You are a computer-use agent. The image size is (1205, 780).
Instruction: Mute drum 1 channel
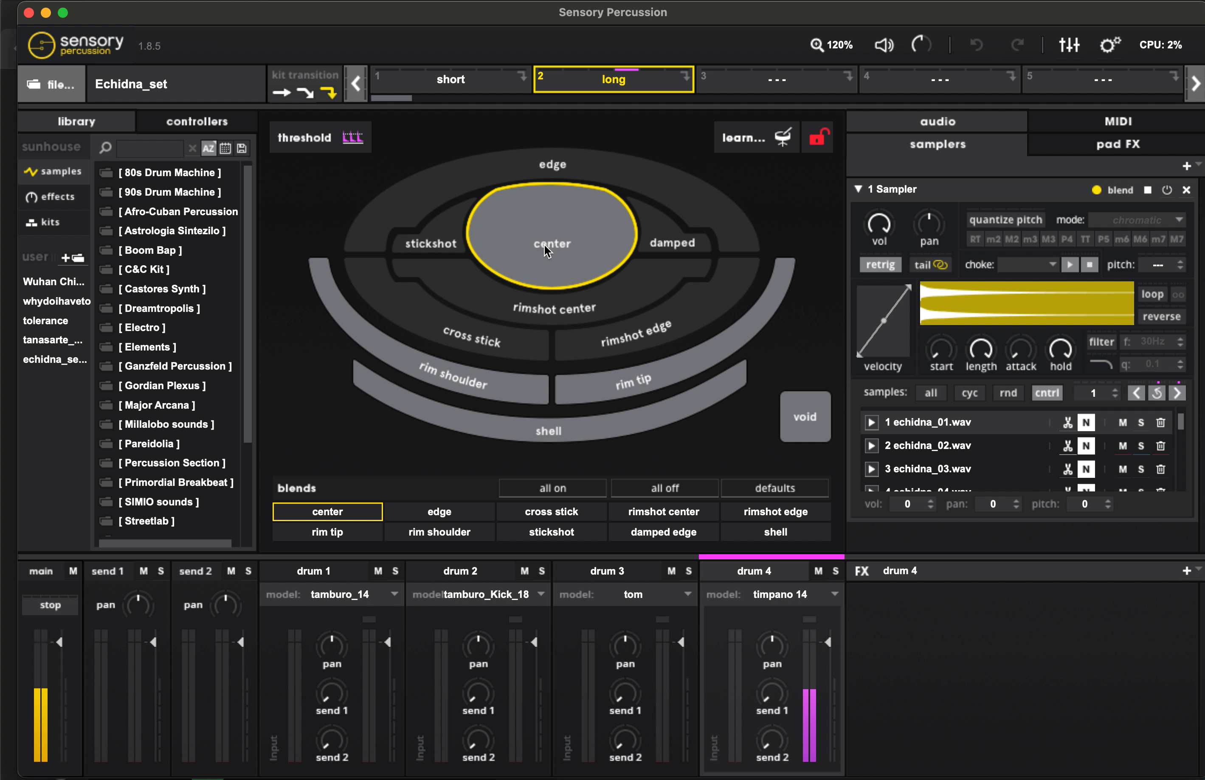[x=378, y=571]
